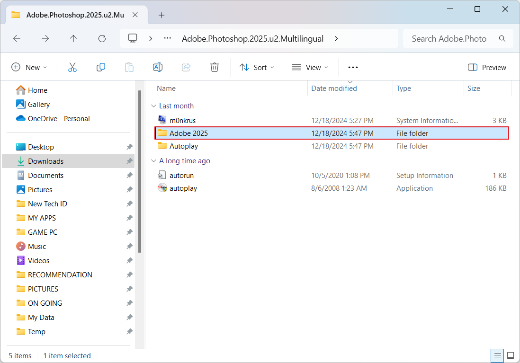This screenshot has height=363, width=520.
Task: Sort files by the Size column
Action: (474, 89)
